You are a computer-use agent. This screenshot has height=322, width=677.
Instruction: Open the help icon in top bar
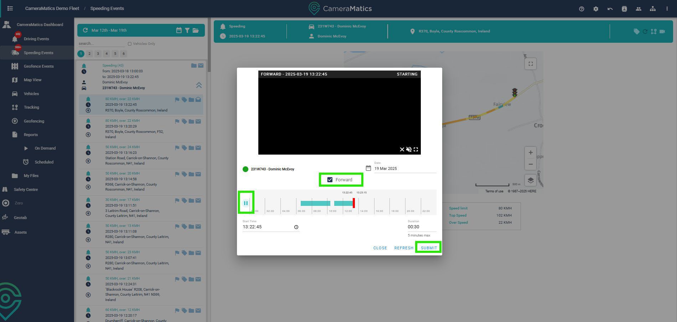coord(582,9)
